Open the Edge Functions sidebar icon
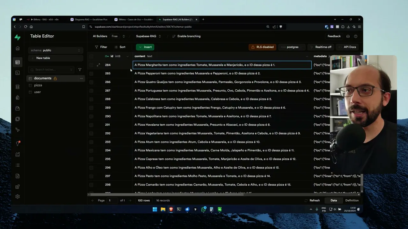The height and width of the screenshot is (229, 408). (x=18, y=119)
